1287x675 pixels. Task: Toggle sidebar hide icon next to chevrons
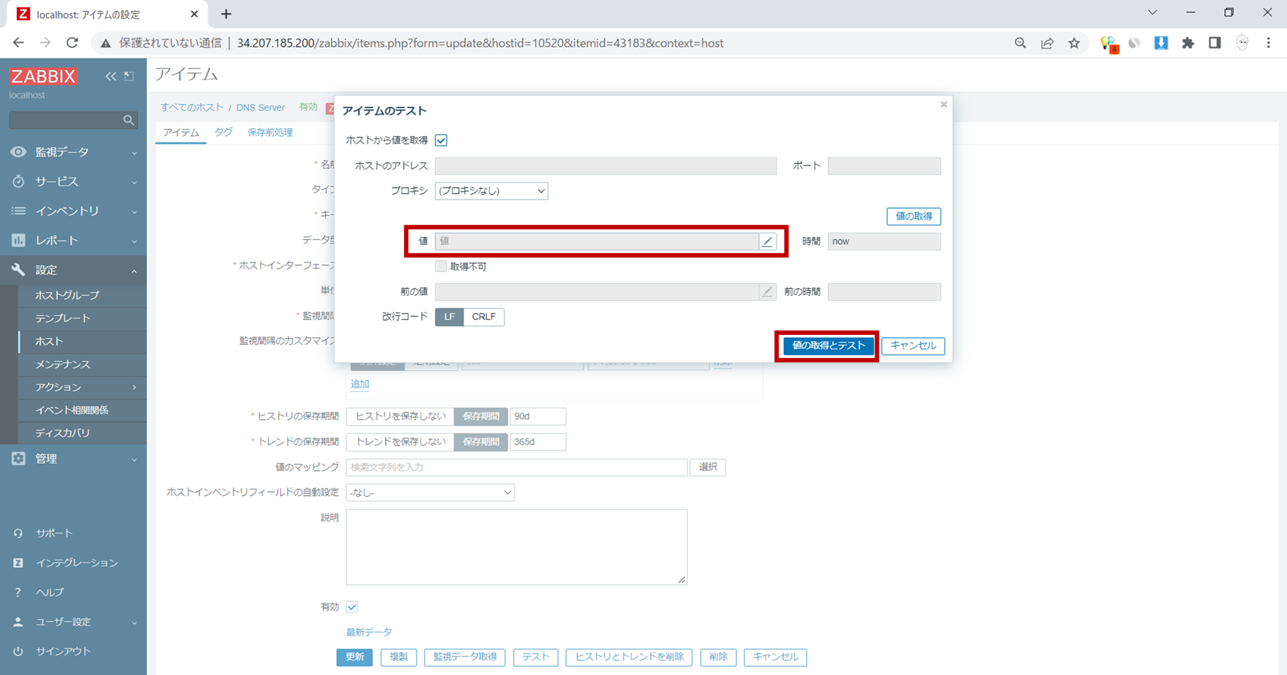click(x=129, y=77)
